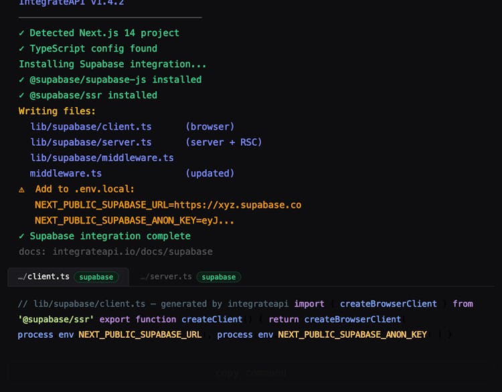Click the NEXT_PUBLIC_SUPABASE_URL=https://xyz.supabase.co line
The height and width of the screenshot is (392, 502).
[x=167, y=205]
